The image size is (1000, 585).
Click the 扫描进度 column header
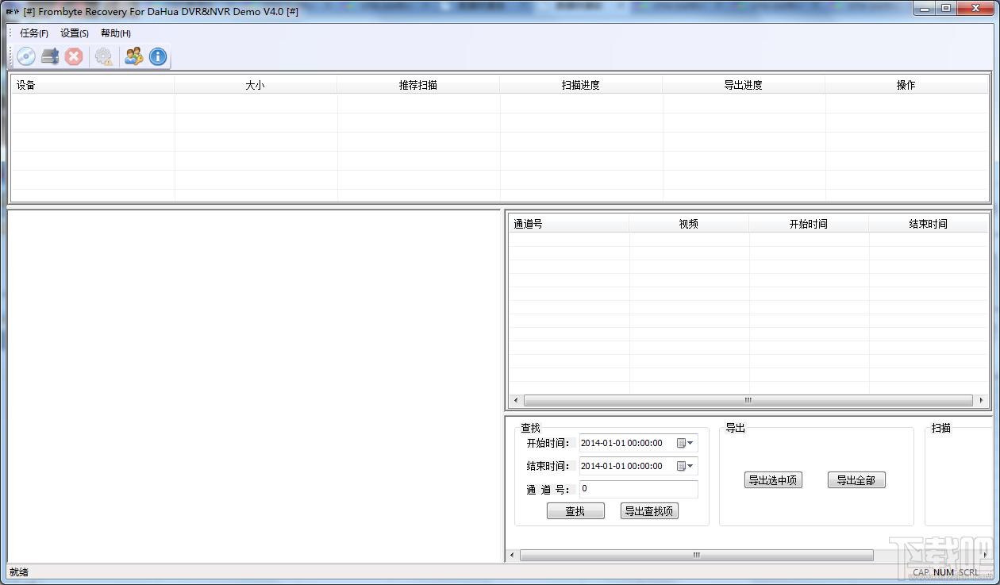pos(581,85)
